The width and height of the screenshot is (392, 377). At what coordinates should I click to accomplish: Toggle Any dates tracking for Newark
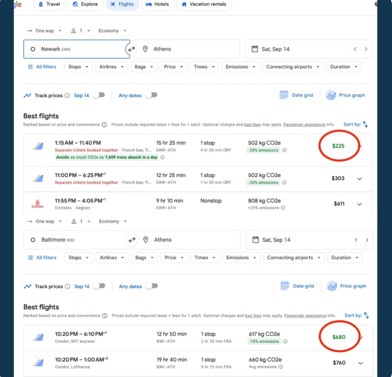152,95
